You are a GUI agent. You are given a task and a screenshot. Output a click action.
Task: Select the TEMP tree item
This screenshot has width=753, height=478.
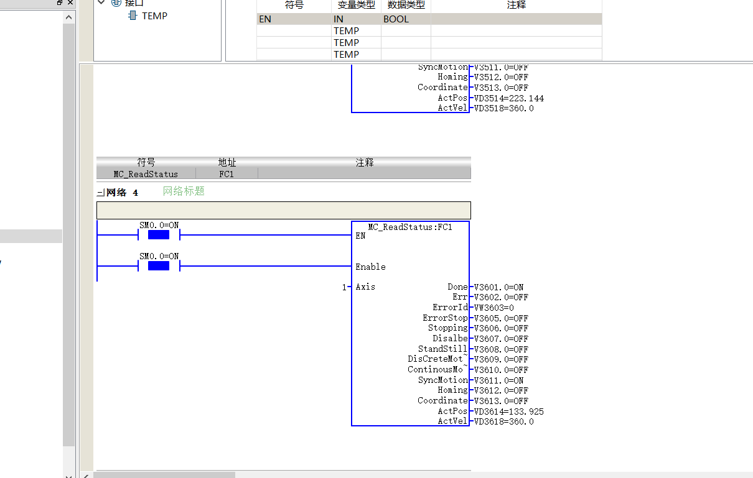point(154,16)
